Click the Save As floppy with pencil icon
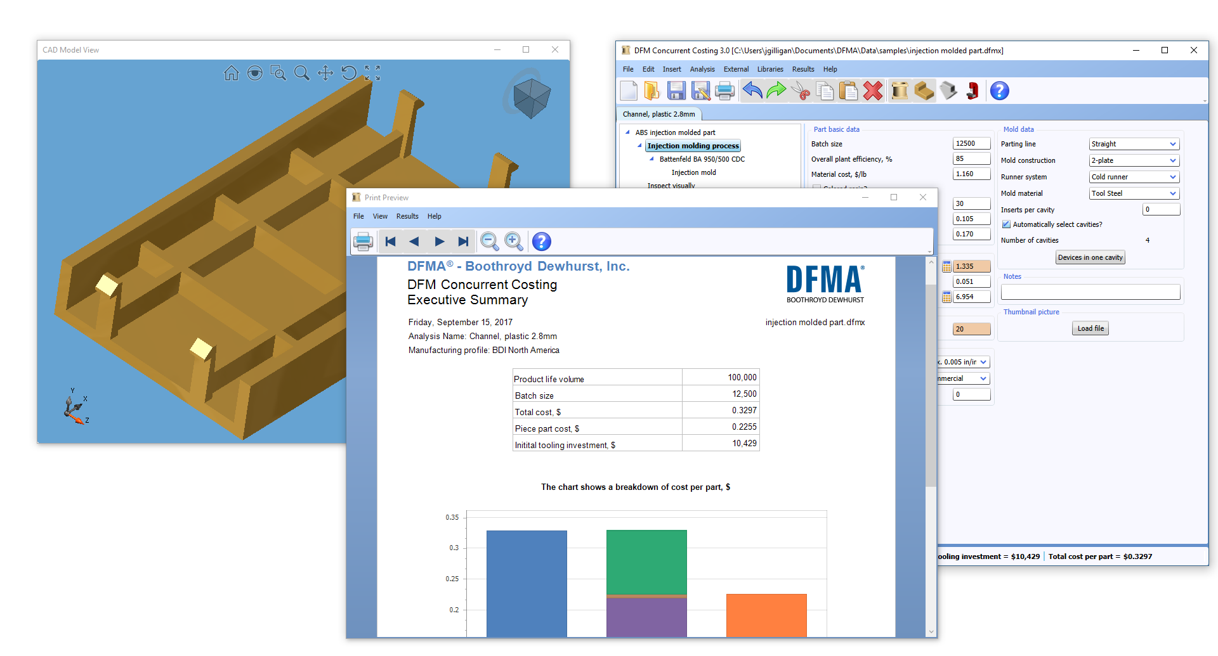1218x656 pixels. pyautogui.click(x=700, y=91)
